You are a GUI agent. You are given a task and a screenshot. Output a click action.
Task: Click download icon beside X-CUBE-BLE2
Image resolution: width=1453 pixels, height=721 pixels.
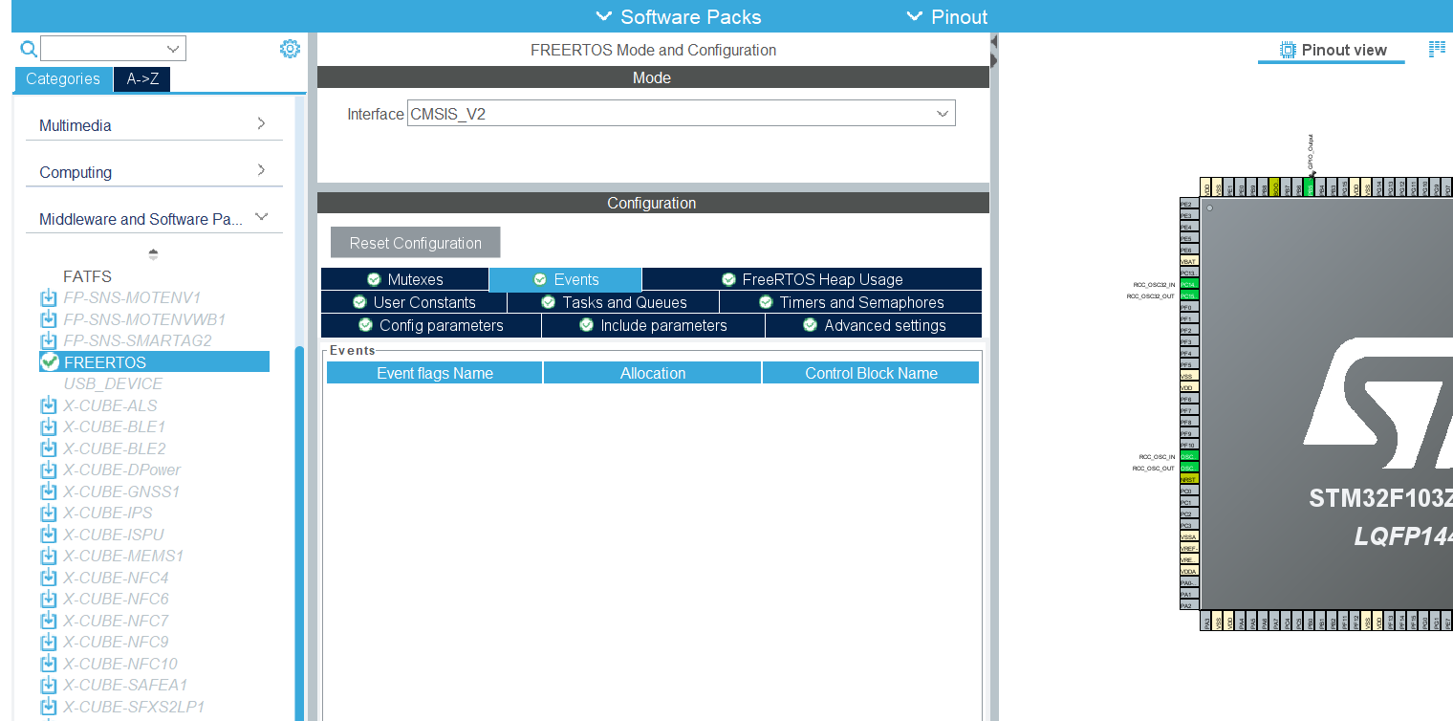49,448
